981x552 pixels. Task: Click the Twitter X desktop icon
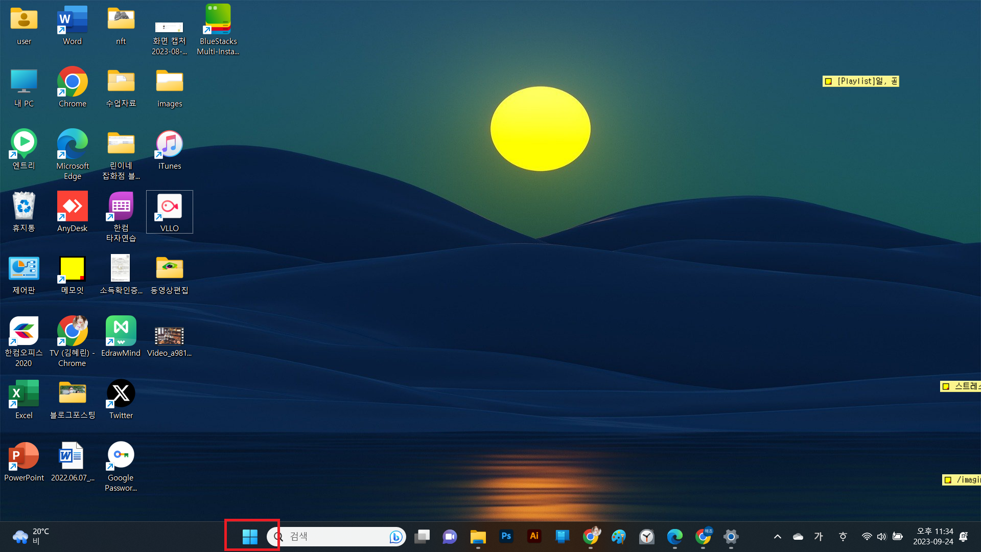pos(121,394)
